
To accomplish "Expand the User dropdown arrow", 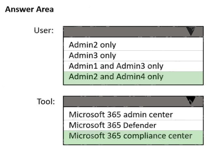I will 191,32.
